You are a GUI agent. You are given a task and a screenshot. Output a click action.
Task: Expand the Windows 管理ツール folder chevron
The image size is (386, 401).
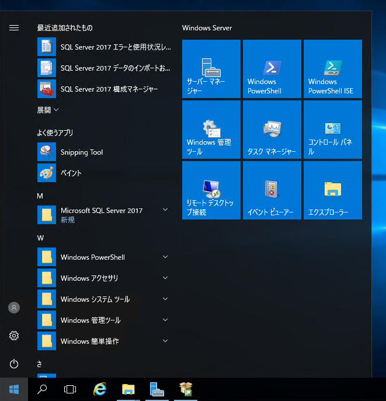click(165, 320)
